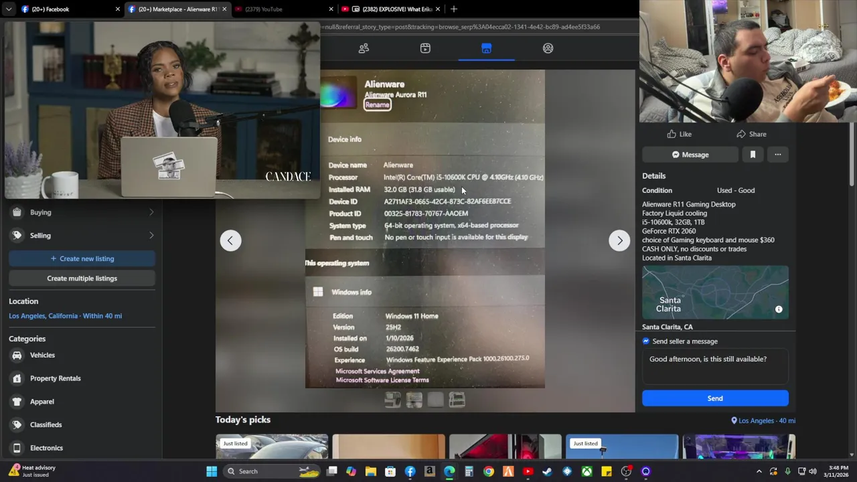Viewport: 857px width, 482px height.
Task: Open Sticky Notes from the taskbar
Action: point(606,471)
